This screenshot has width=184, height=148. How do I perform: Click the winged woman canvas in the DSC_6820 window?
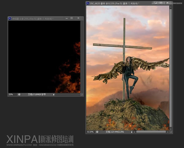(x=128, y=68)
